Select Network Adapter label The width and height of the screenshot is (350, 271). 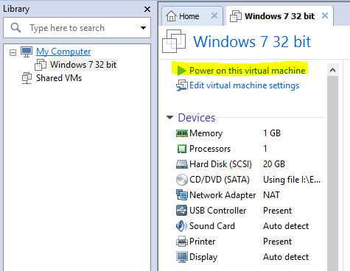(223, 195)
